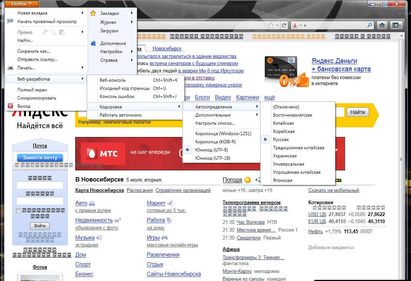
Task: Click the bookmark star in the address bar
Action: [271, 25]
